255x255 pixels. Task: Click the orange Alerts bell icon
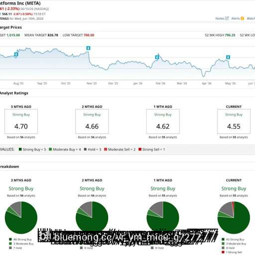click(x=242, y=18)
